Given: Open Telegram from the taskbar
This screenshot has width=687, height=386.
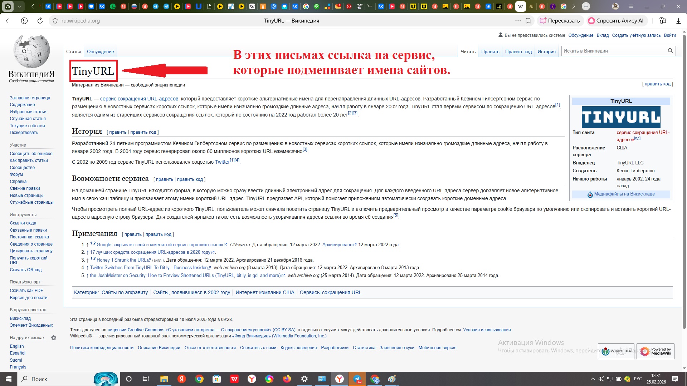Looking at the screenshot, I should click(357, 379).
